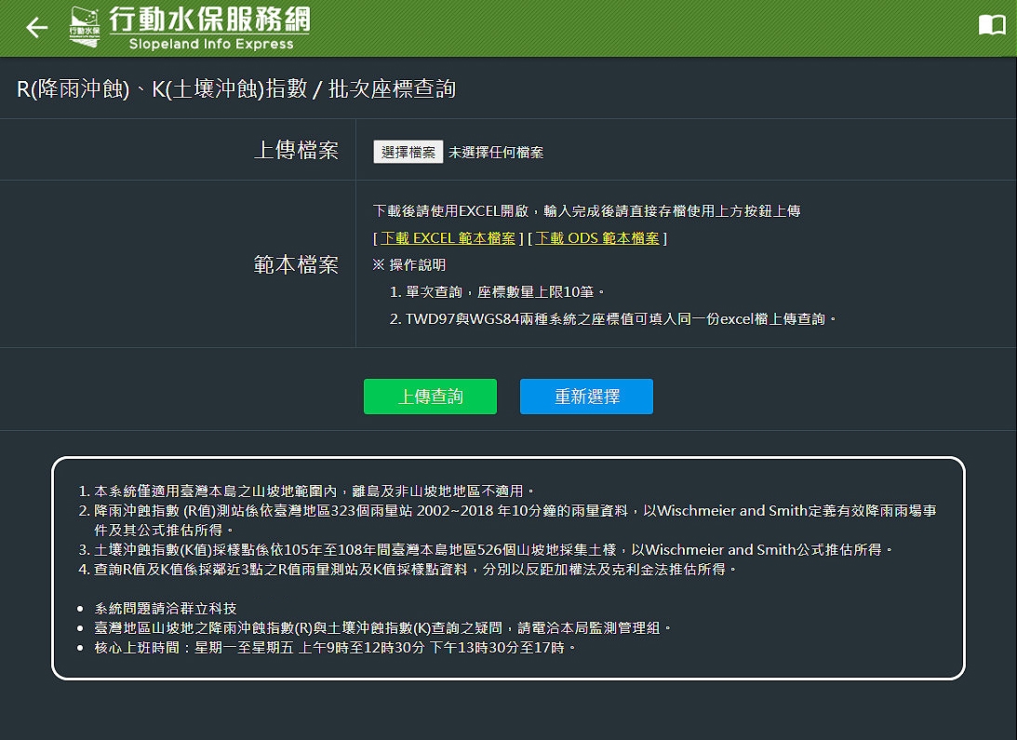Click the 上傳檔案 row label
The height and width of the screenshot is (740, 1017).
click(x=296, y=151)
